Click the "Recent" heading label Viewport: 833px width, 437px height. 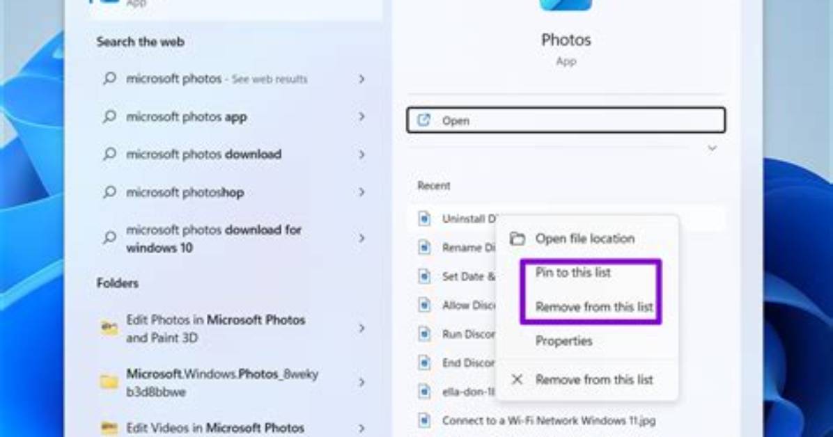433,185
